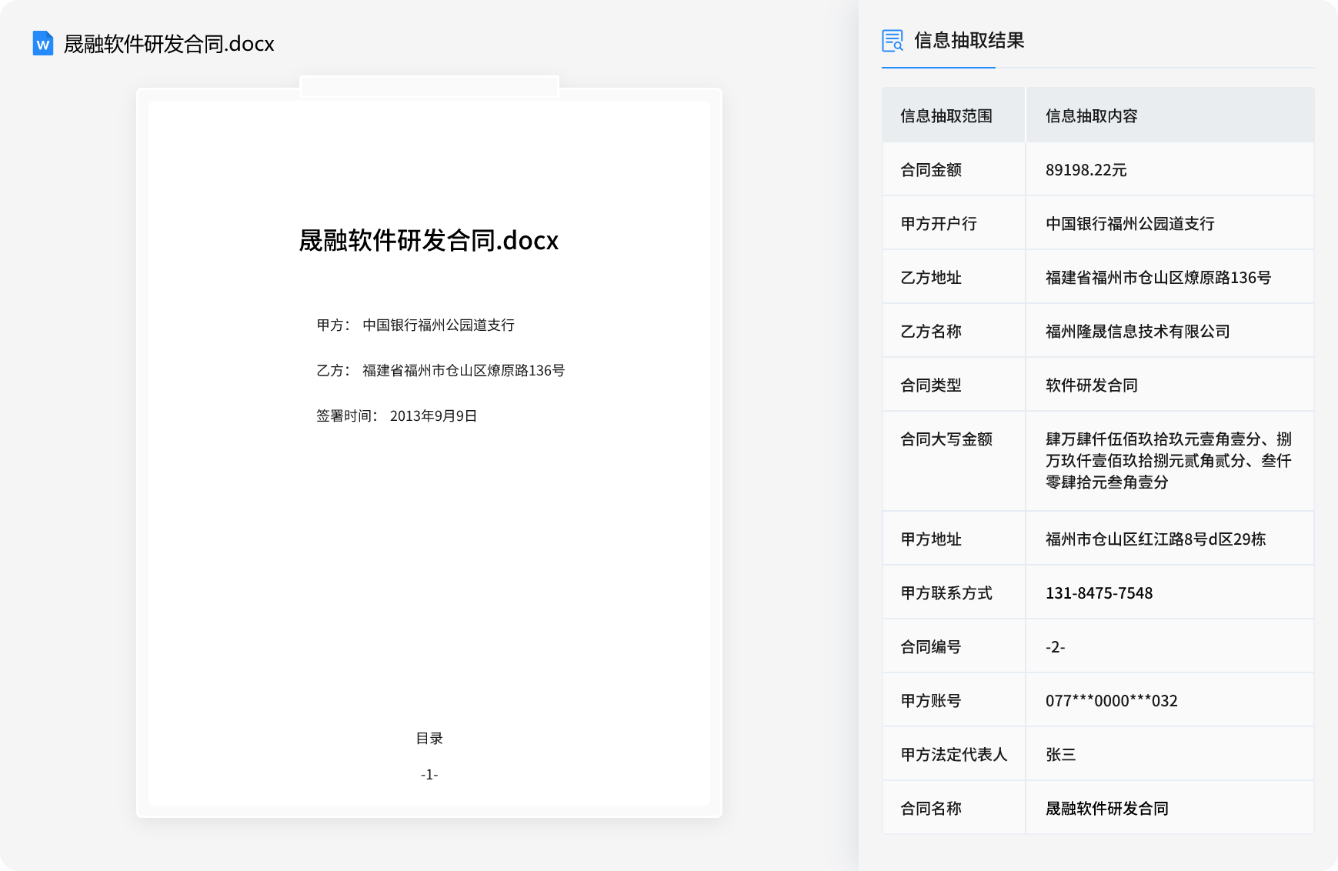Click the page number -1- in the document
The image size is (1338, 871).
tap(429, 775)
